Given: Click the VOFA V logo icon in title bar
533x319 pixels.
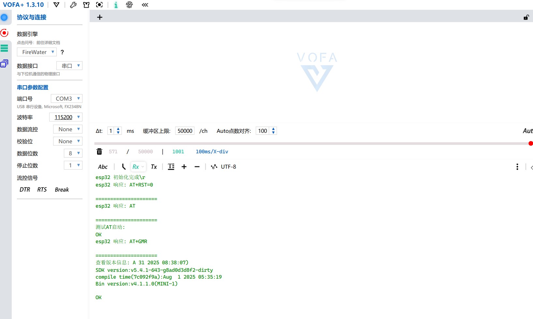Looking at the screenshot, I should (x=56, y=5).
